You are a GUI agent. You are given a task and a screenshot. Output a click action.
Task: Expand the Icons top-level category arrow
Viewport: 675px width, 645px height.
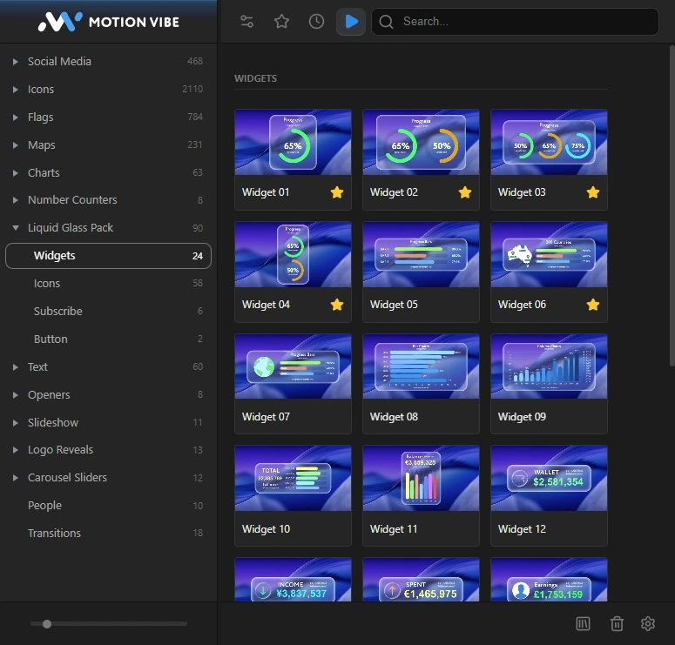(x=16, y=90)
